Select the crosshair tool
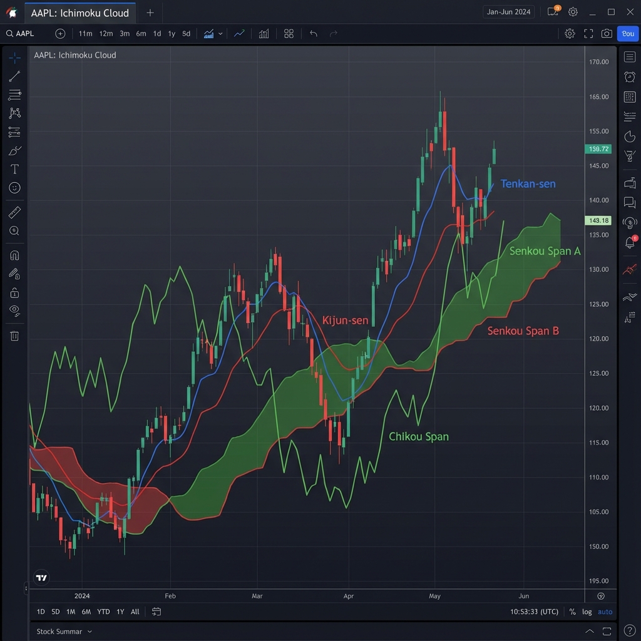Viewport: 641px width, 641px height. (x=14, y=58)
